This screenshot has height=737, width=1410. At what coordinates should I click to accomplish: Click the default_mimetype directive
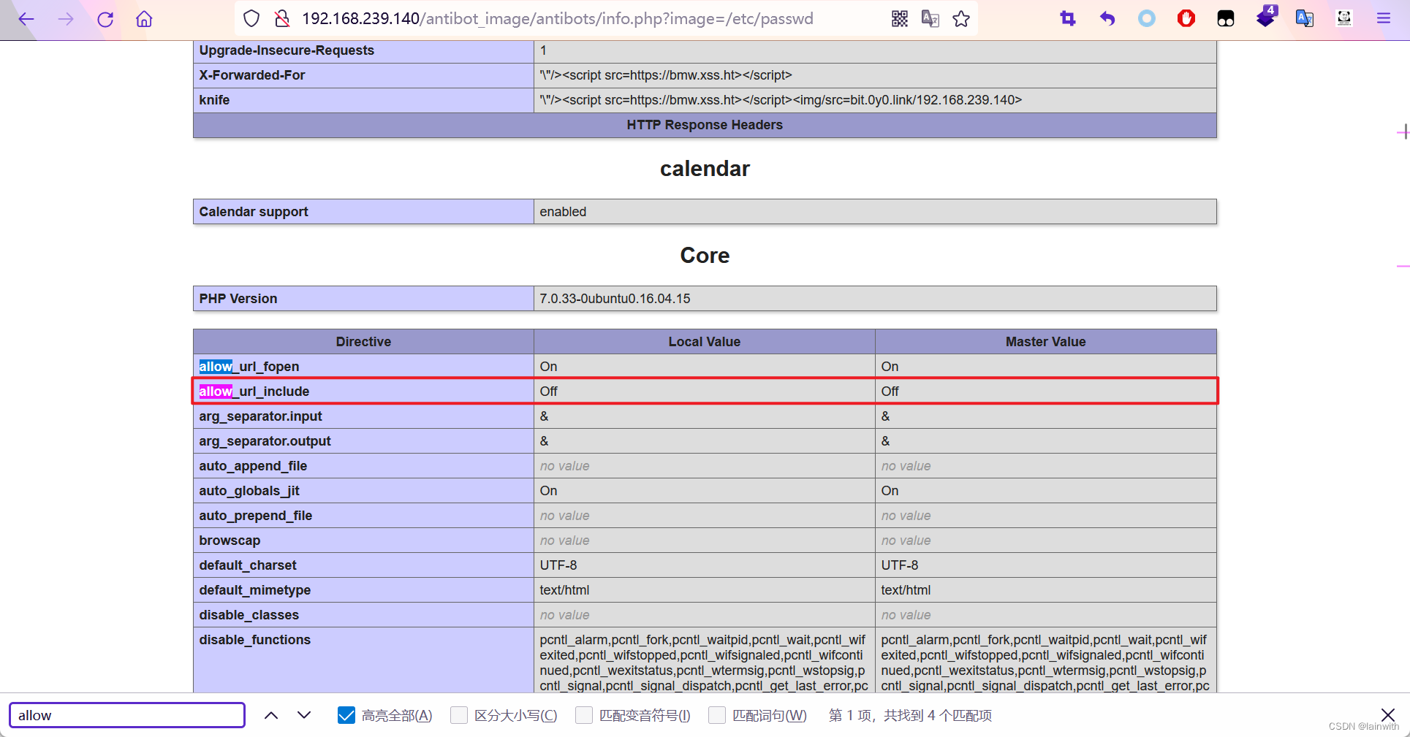click(x=255, y=590)
